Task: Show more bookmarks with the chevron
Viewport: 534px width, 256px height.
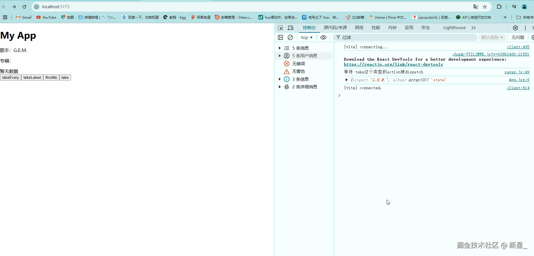Action: 505,17
